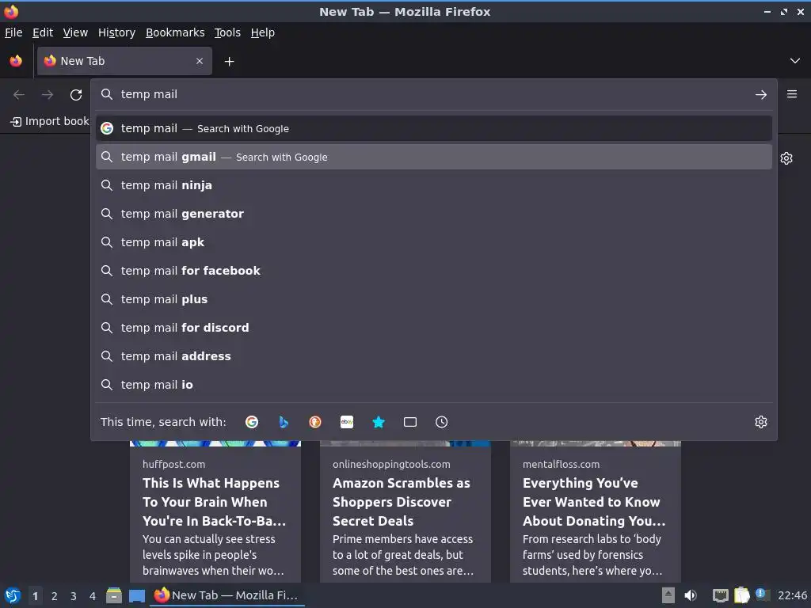This screenshot has width=811, height=608.
Task: Search this time with DuckDuckGo icon
Action: click(315, 422)
